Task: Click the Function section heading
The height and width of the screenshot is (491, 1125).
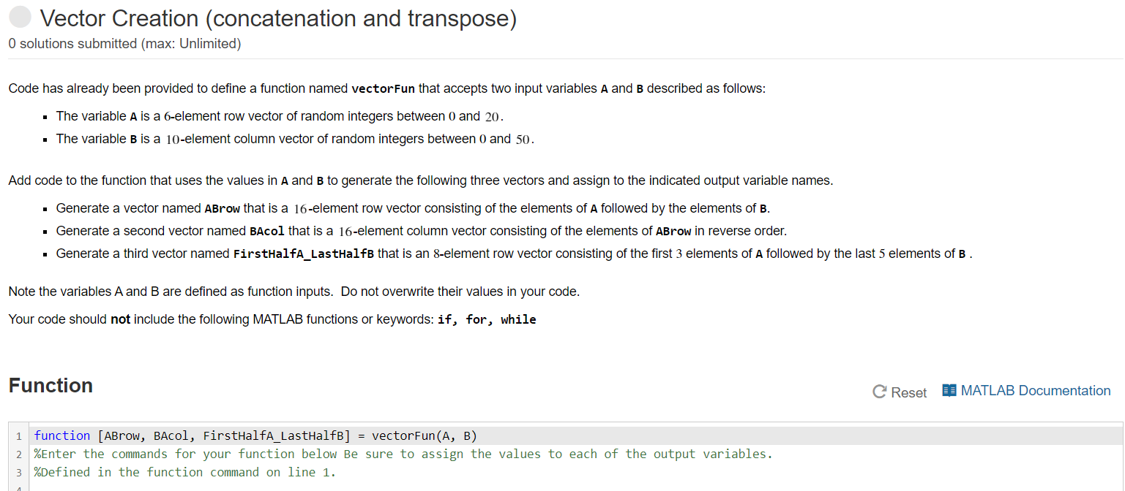Action: pos(50,385)
